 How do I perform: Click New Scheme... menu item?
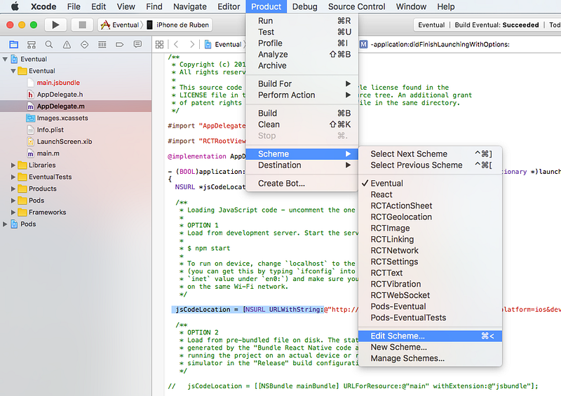point(430,347)
